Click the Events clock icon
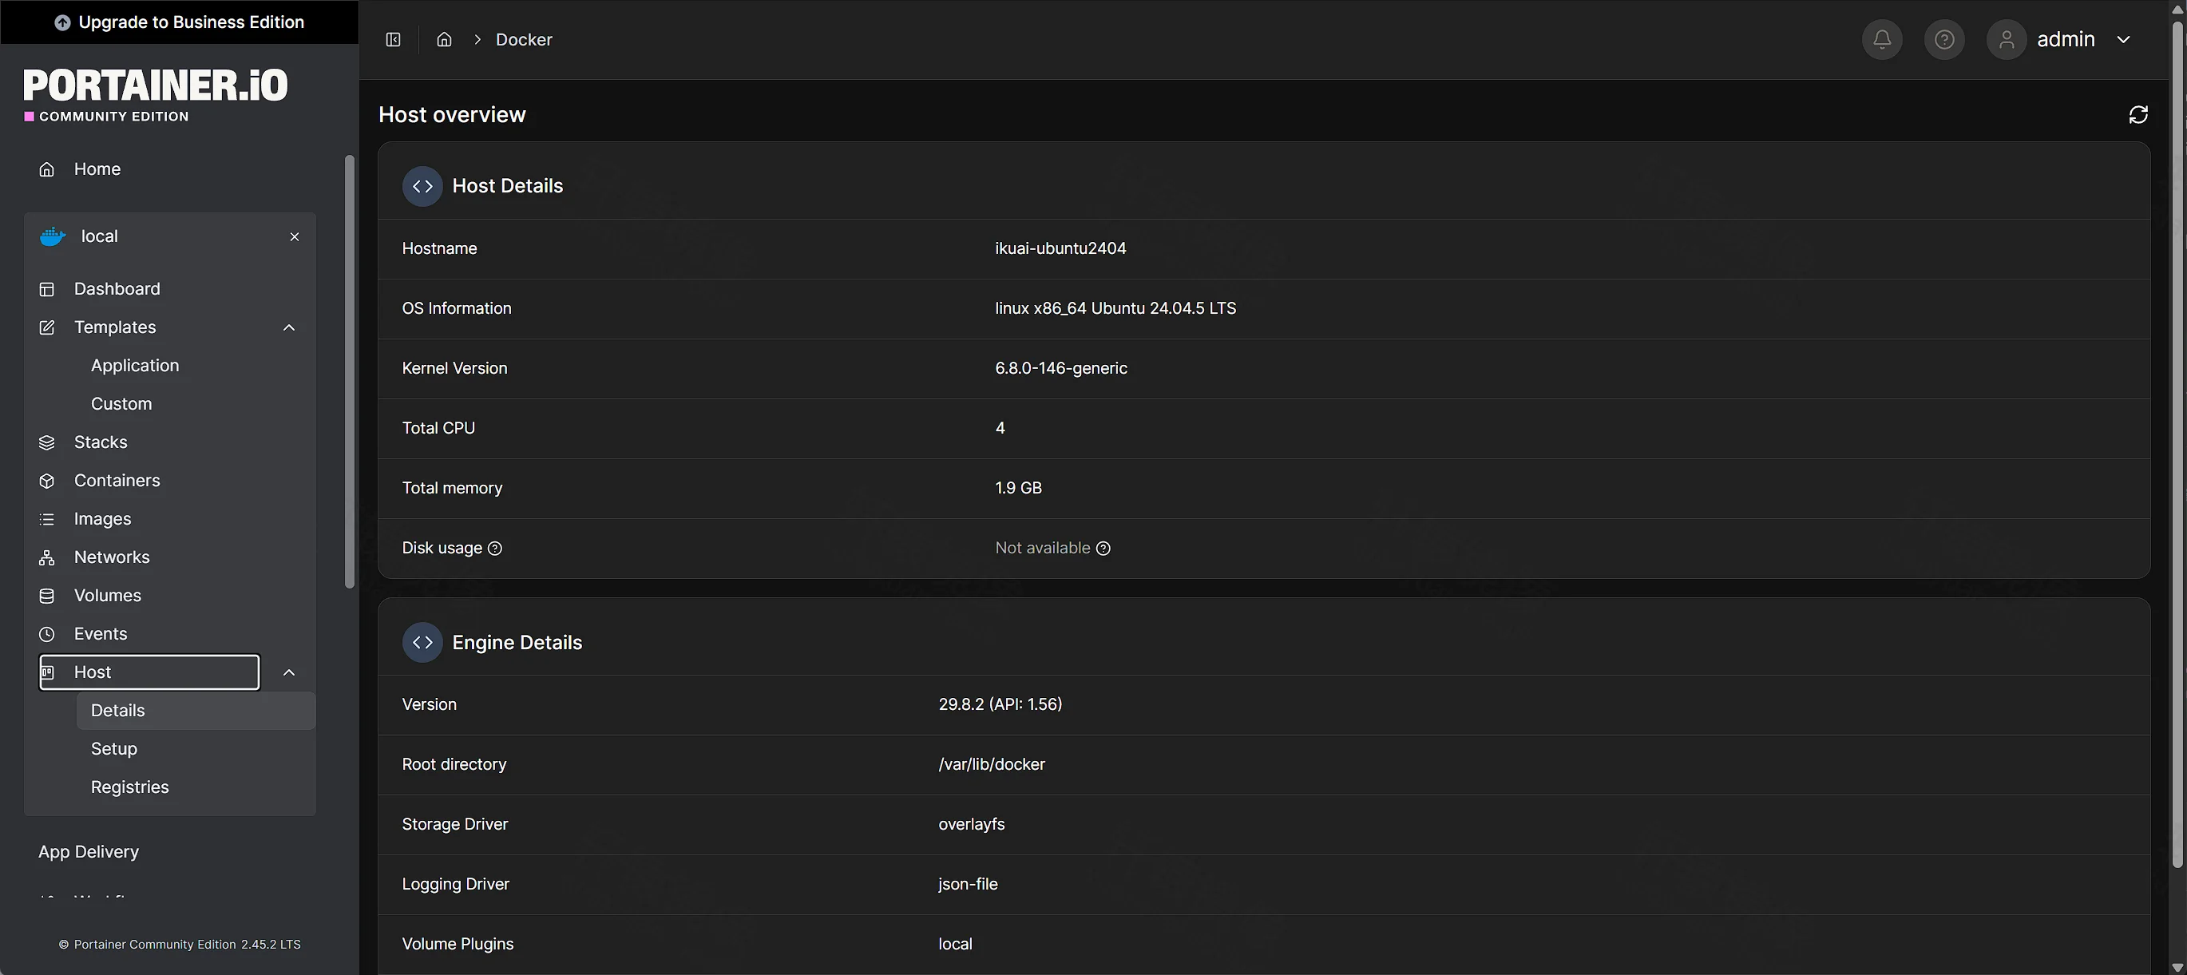The width and height of the screenshot is (2187, 975). coord(46,635)
